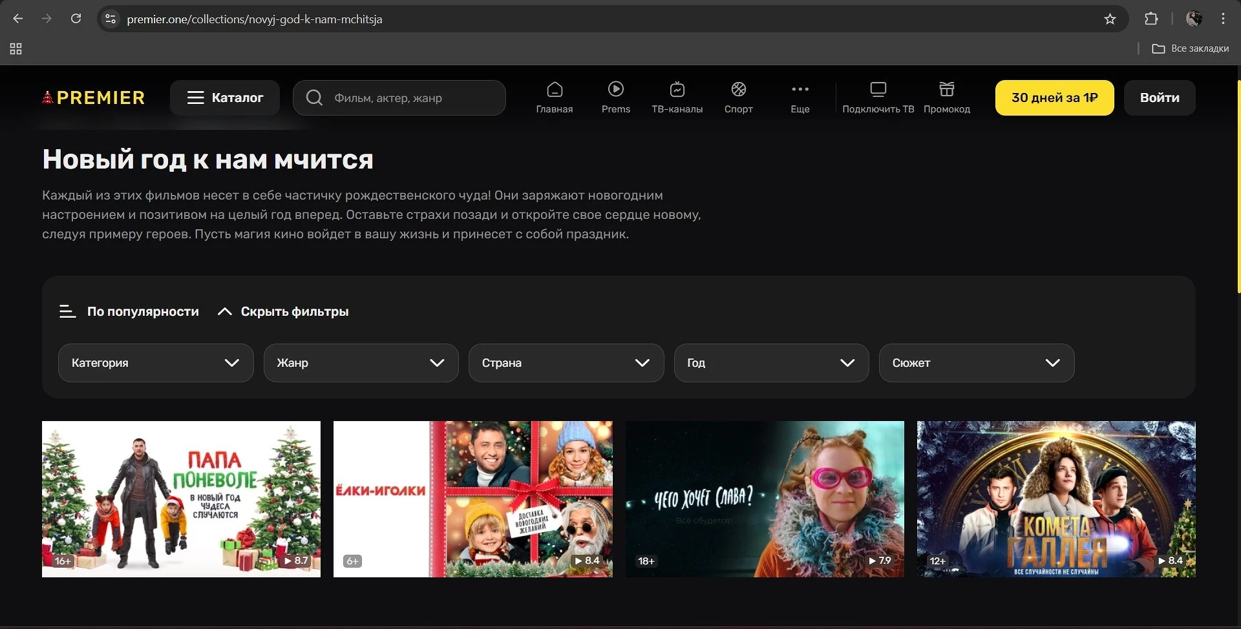
Task: Click the Подключить ТВ icon
Action: pos(878,90)
